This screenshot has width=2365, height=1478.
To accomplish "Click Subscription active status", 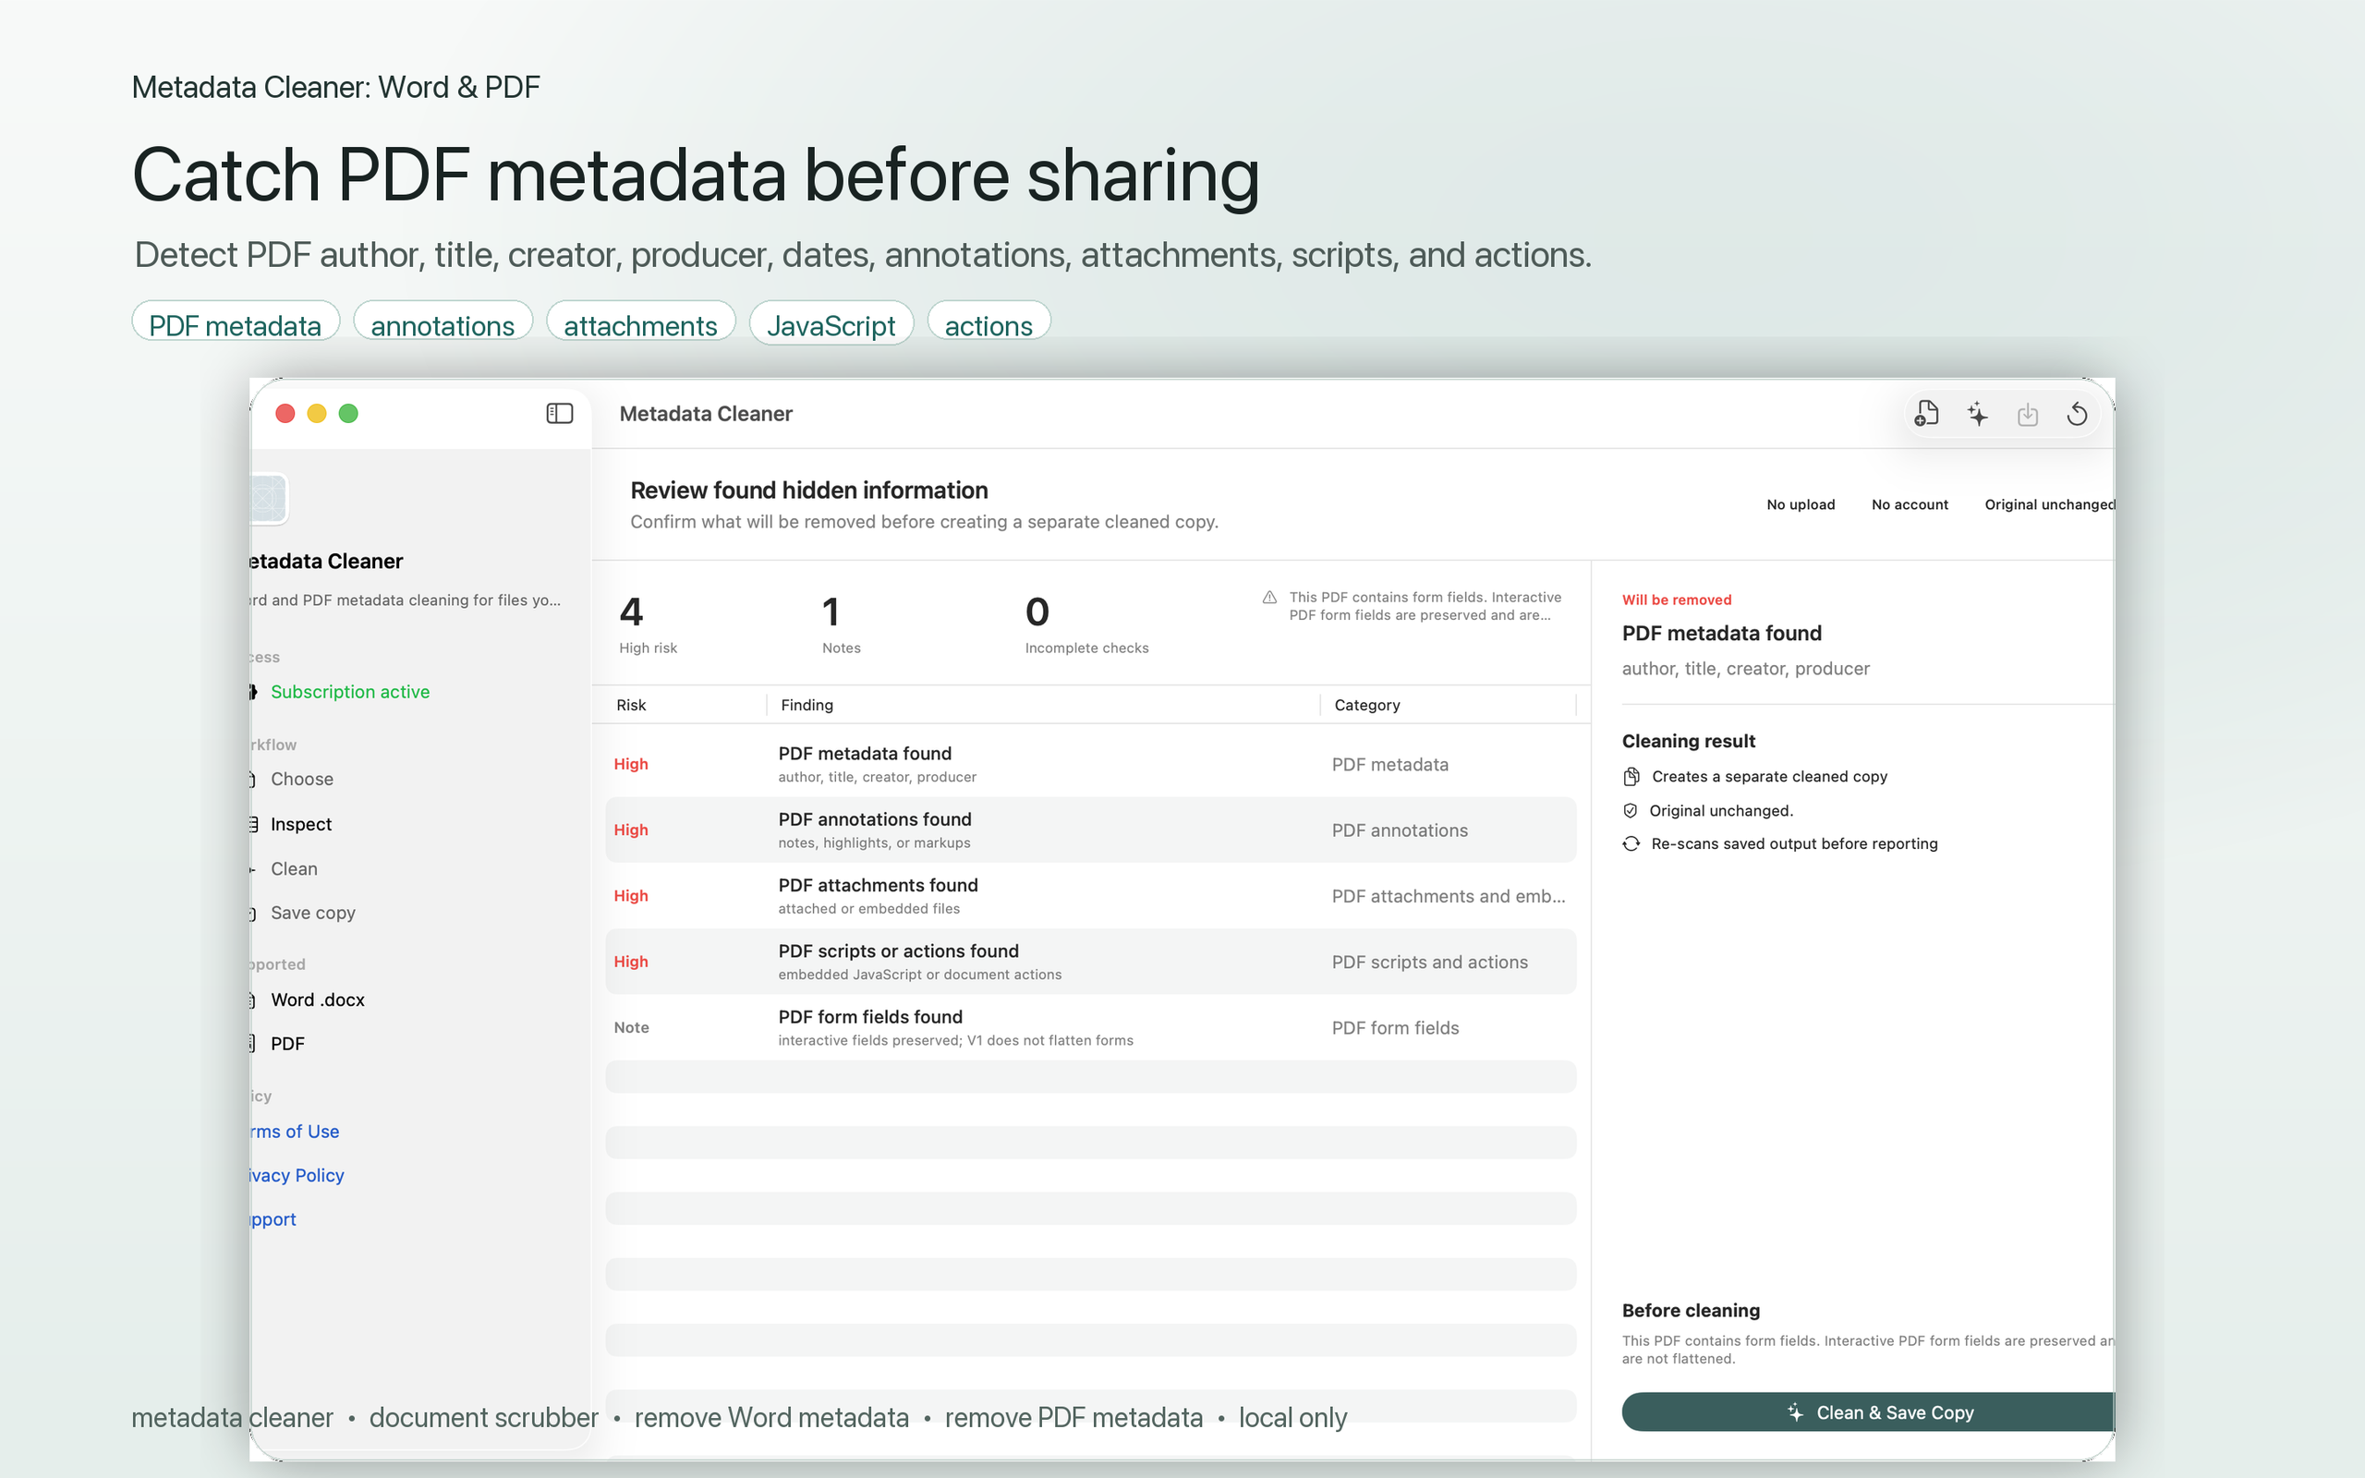I will pyautogui.click(x=350, y=692).
